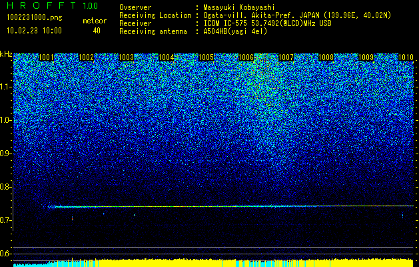
Task: Click the Ogata-vill. Akita-Pref. JAPAN location text
Action: pyautogui.click(x=297, y=16)
